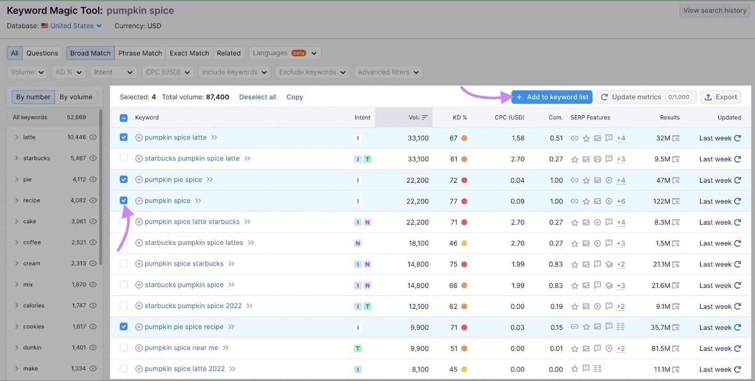Click double-arrow icon next to pumpkin spice keyword

[x=198, y=201]
